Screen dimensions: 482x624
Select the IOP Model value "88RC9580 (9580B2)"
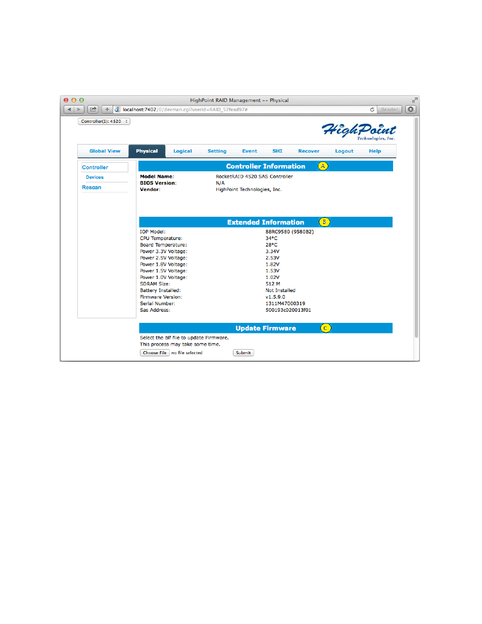(290, 232)
